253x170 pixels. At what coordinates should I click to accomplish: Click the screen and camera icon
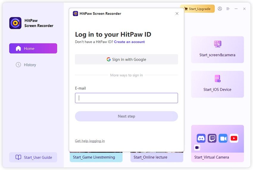218,44
